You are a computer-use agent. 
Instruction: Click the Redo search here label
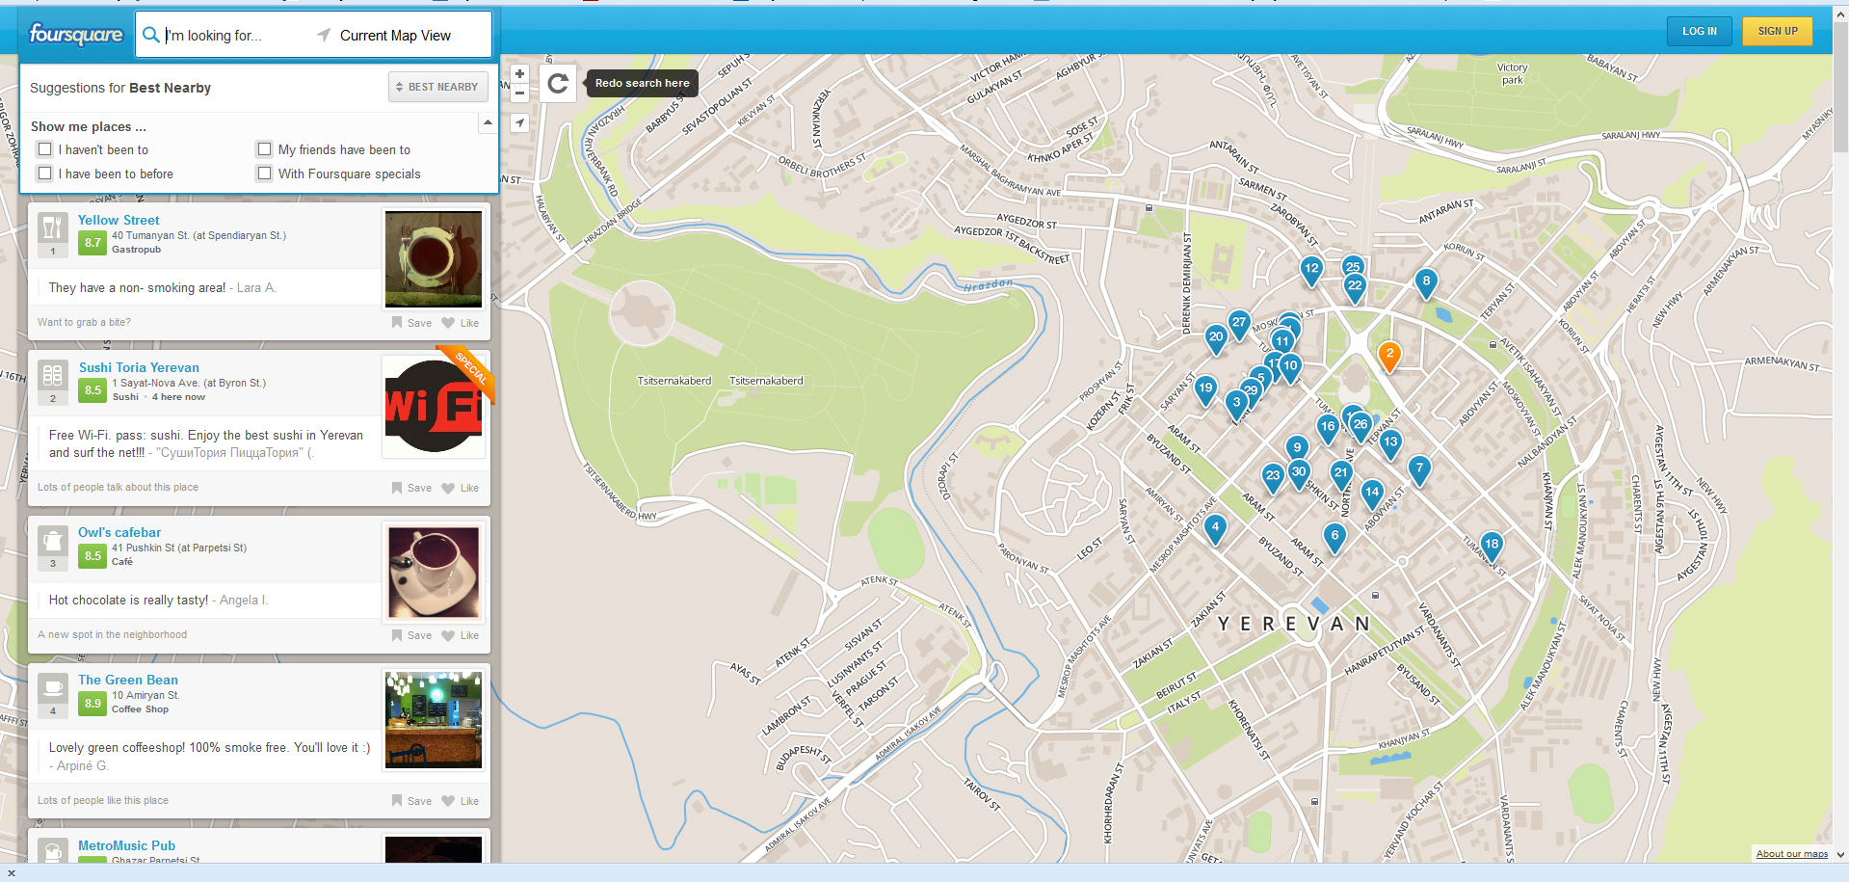pos(642,83)
